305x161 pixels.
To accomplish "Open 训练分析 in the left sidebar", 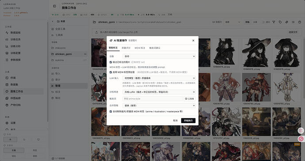I will click(23, 46).
